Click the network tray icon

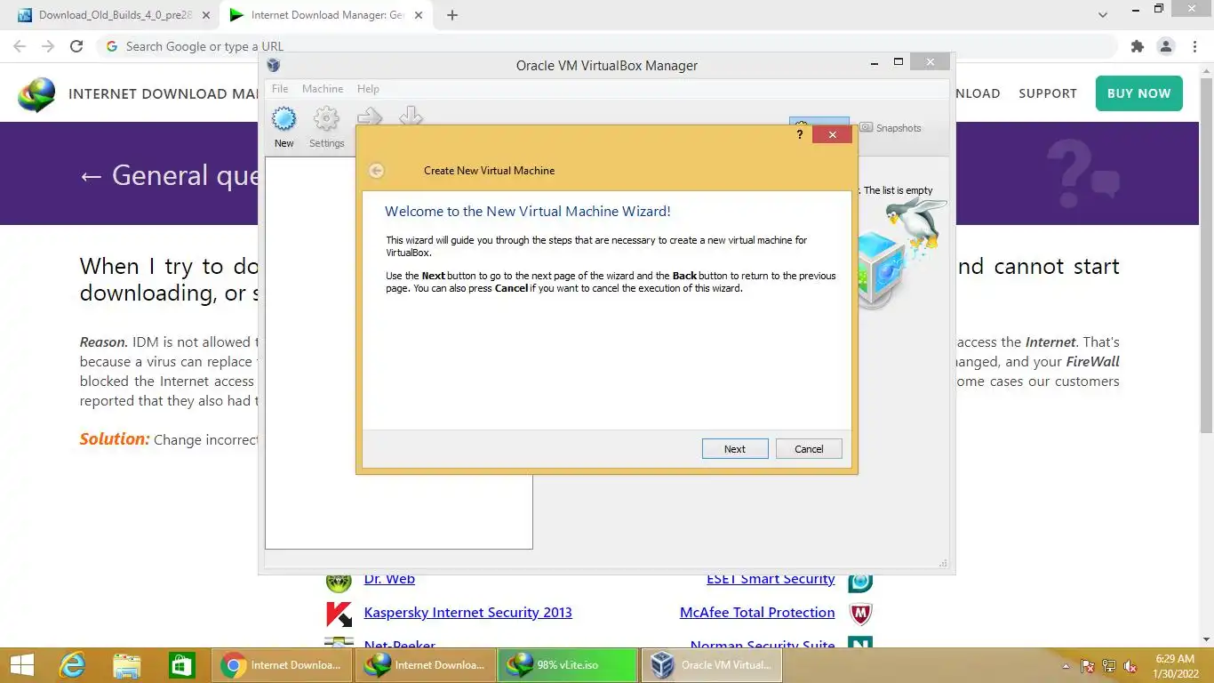[x=1109, y=666]
